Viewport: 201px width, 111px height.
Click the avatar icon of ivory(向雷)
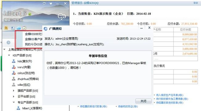click(14, 67)
